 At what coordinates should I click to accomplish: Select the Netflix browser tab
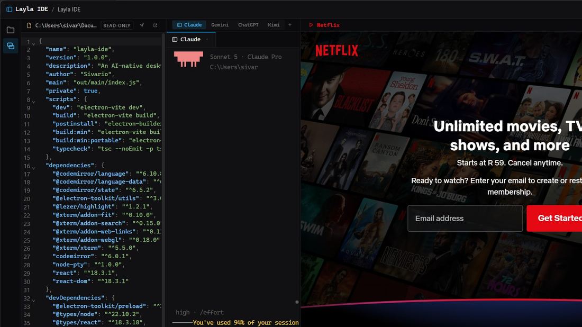(x=324, y=25)
